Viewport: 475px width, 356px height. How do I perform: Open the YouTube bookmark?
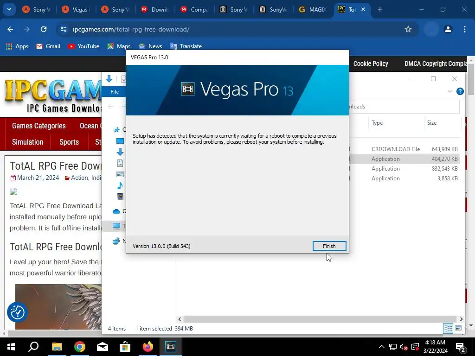coord(83,46)
